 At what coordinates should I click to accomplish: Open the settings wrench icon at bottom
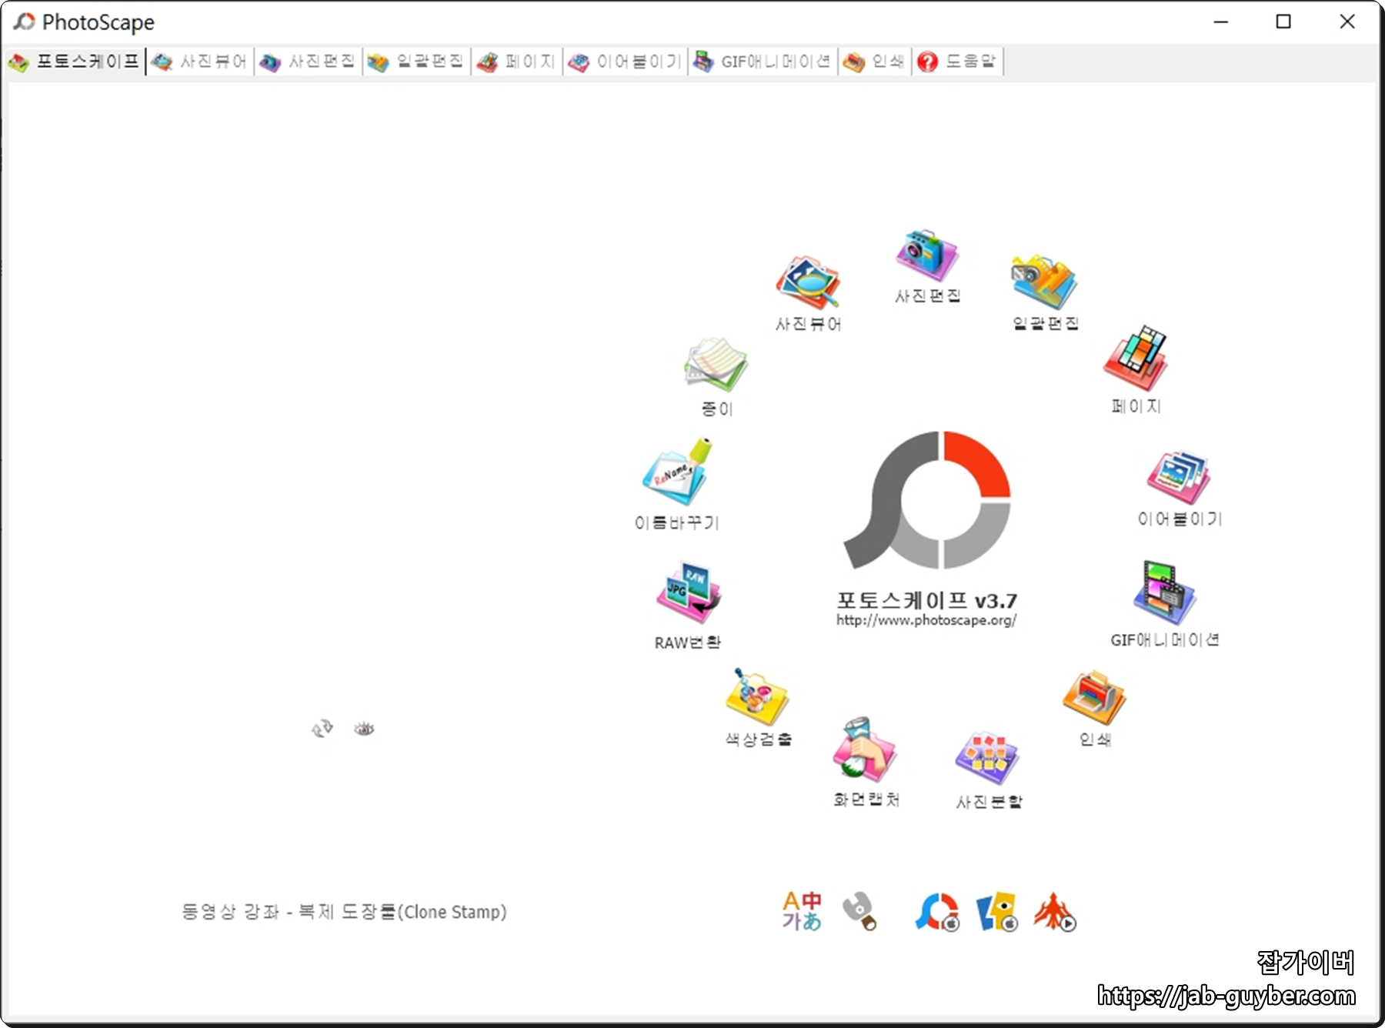[x=859, y=911]
